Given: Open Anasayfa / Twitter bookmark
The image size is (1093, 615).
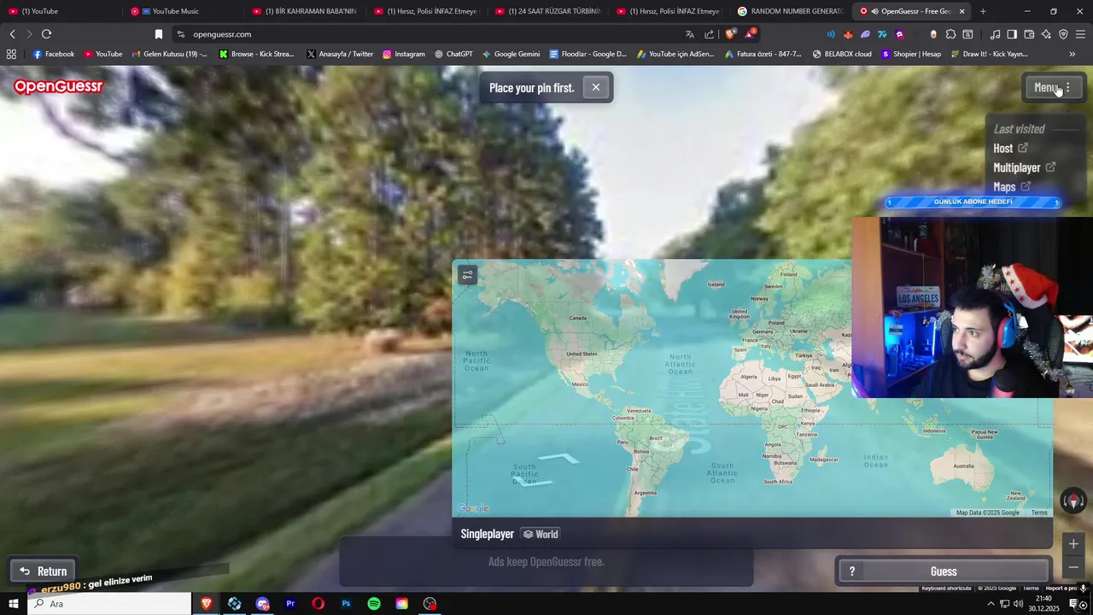Looking at the screenshot, I should [x=340, y=54].
